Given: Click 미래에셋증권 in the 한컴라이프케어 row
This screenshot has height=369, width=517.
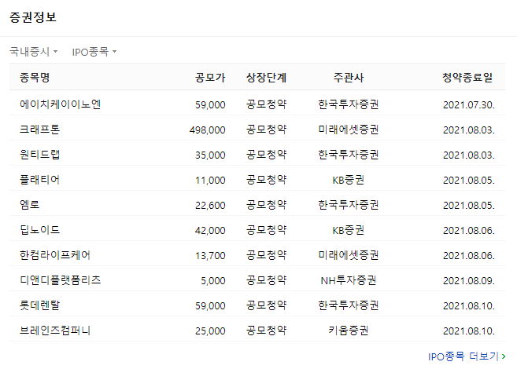Looking at the screenshot, I should click(x=348, y=255).
